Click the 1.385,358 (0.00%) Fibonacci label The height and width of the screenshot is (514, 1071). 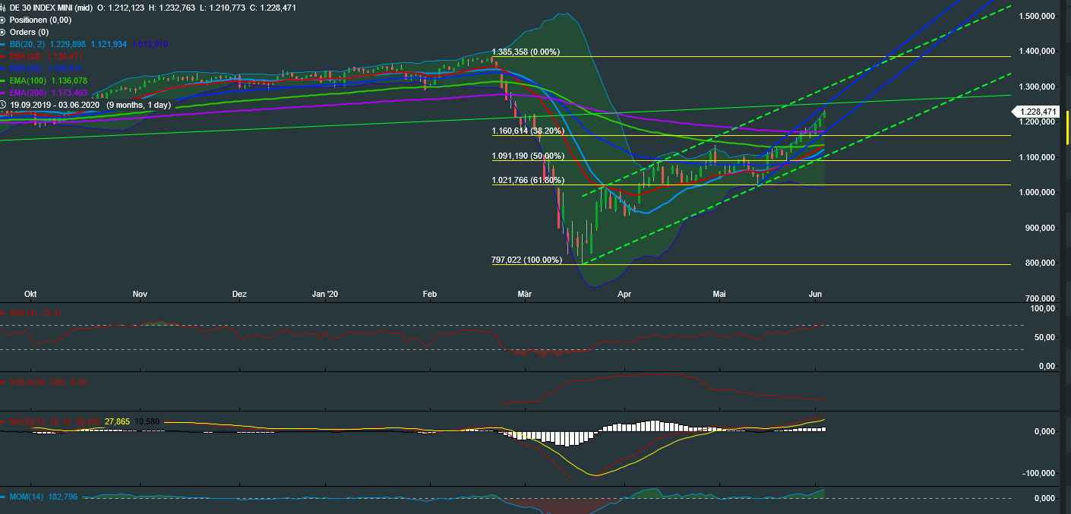[x=526, y=52]
